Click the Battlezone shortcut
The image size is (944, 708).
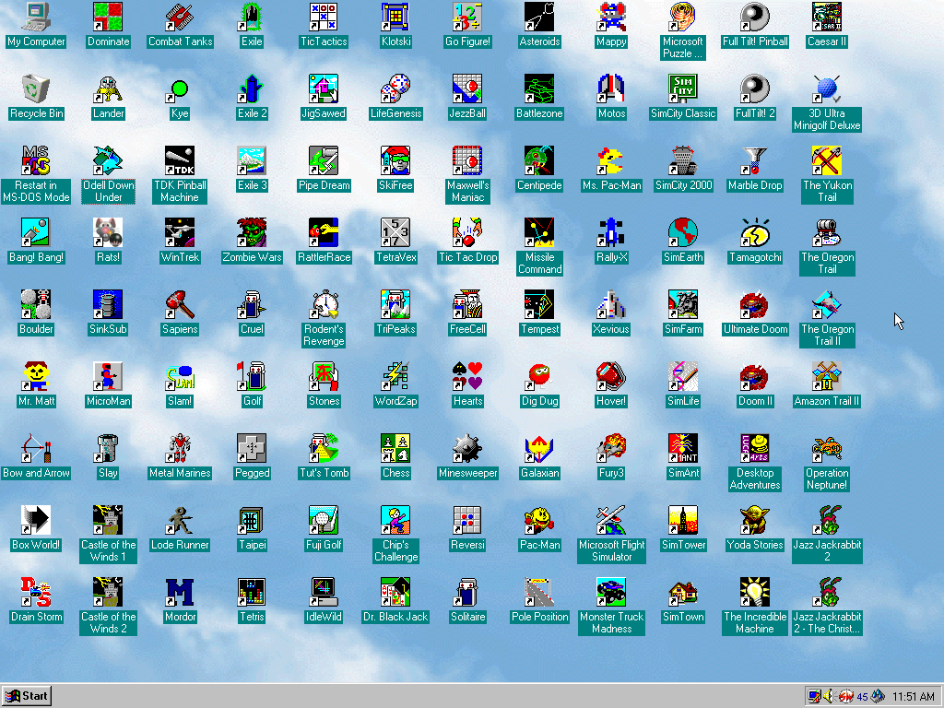(x=539, y=88)
